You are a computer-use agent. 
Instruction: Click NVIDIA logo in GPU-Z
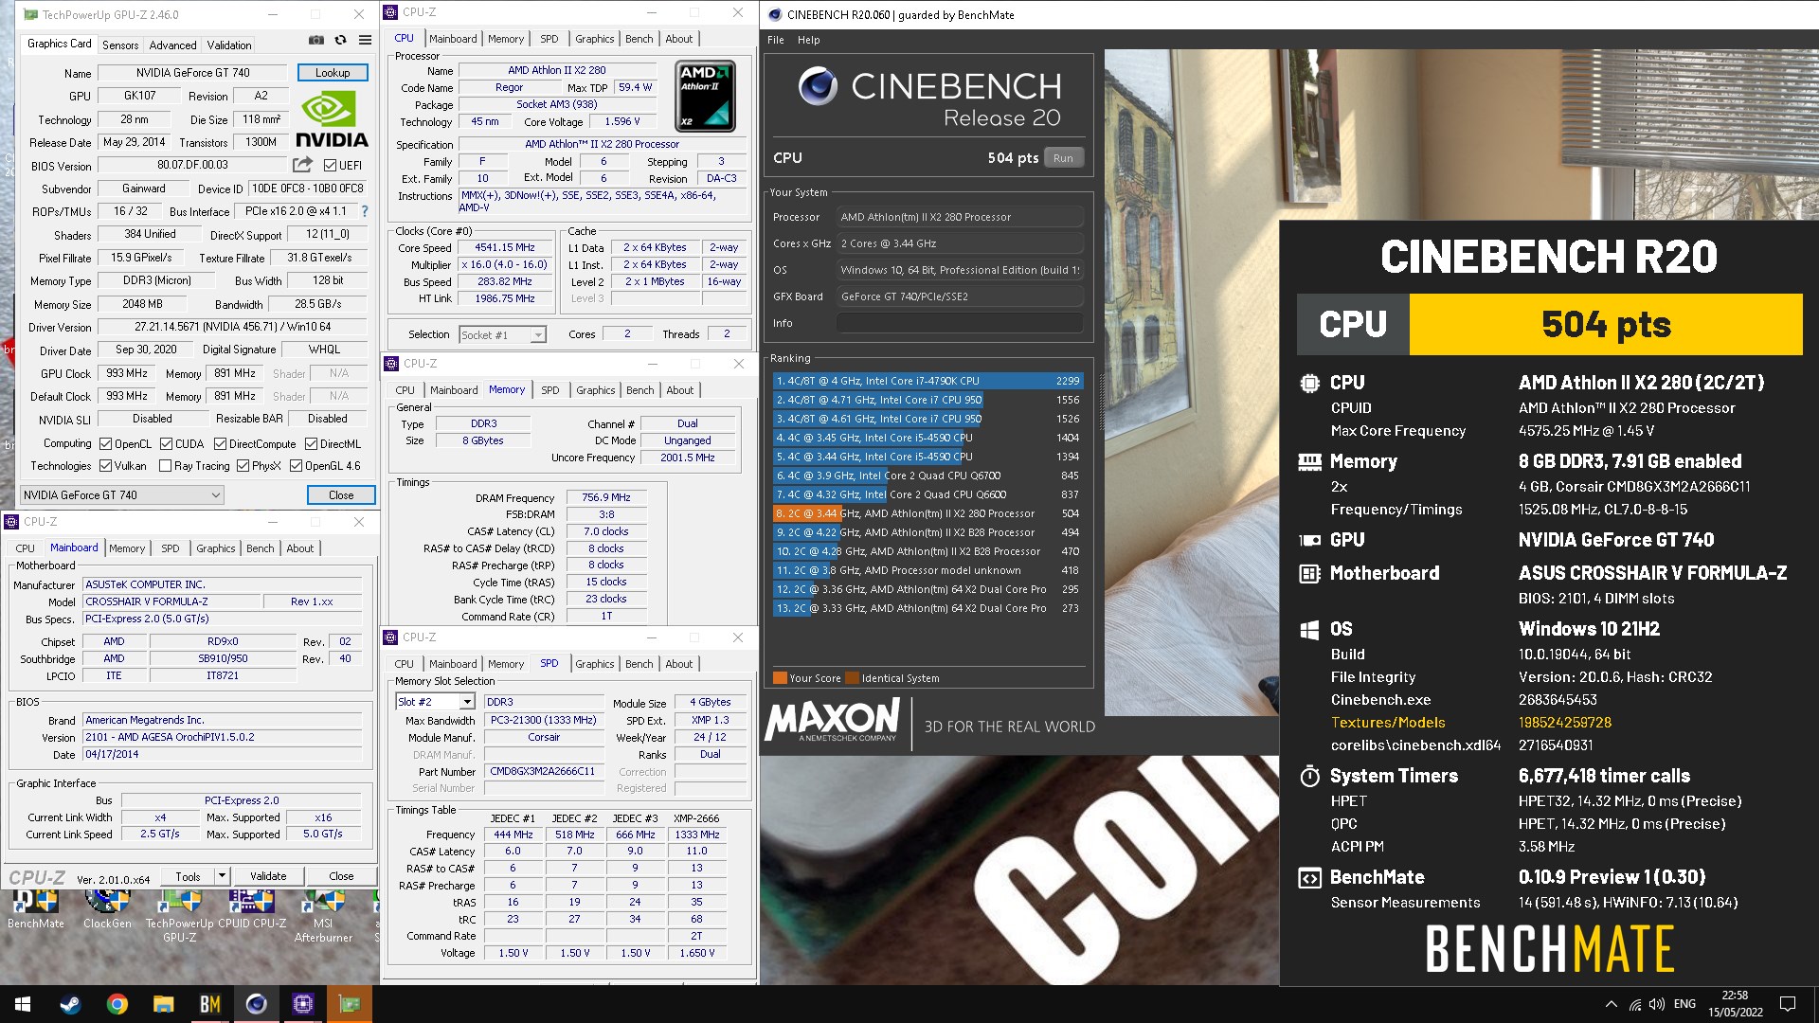click(332, 118)
